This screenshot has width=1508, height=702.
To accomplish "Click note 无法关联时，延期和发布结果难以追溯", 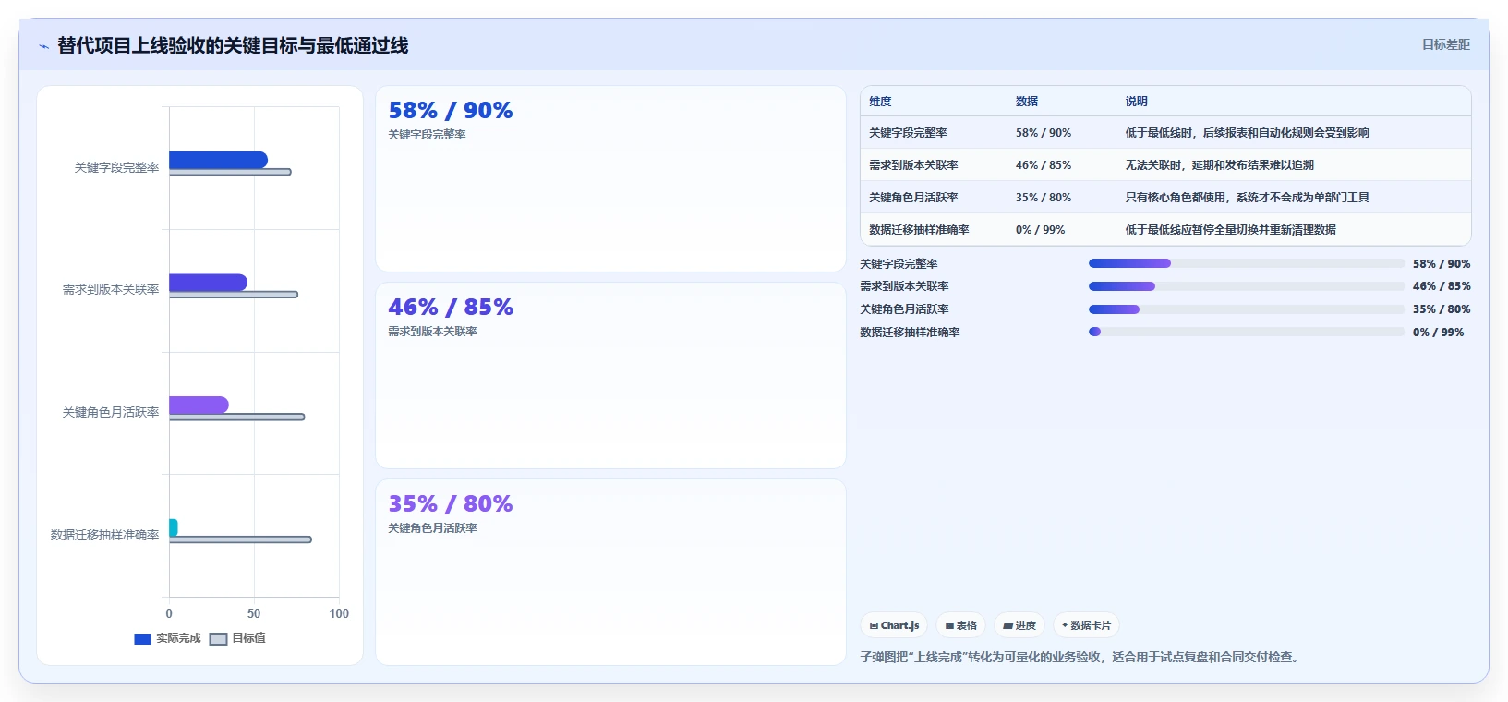I will coord(1219,165).
